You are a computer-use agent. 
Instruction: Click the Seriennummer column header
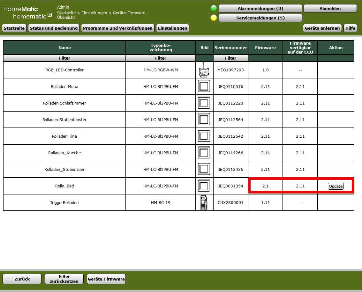click(x=230, y=48)
